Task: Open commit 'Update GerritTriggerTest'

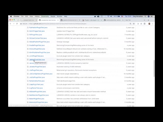Action: 65,31
